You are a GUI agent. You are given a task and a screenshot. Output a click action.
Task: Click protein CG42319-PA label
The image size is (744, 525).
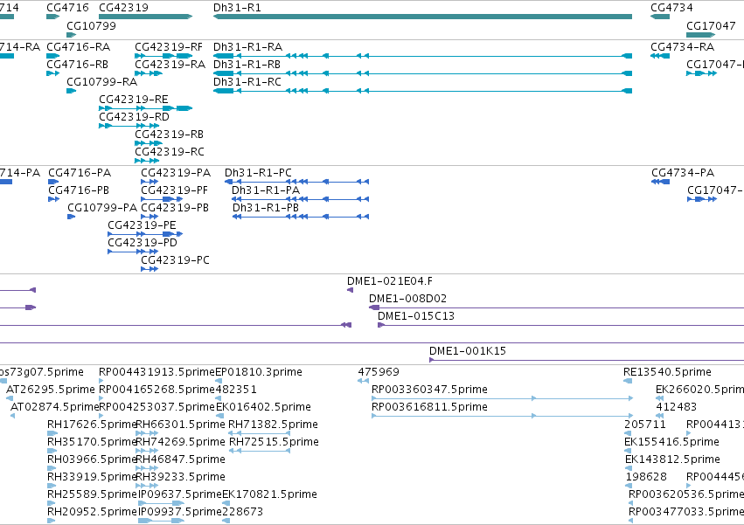tap(176, 173)
